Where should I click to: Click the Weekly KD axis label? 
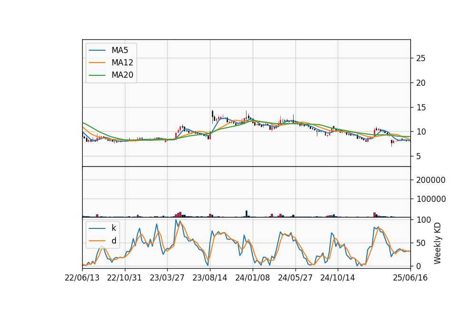coord(437,243)
